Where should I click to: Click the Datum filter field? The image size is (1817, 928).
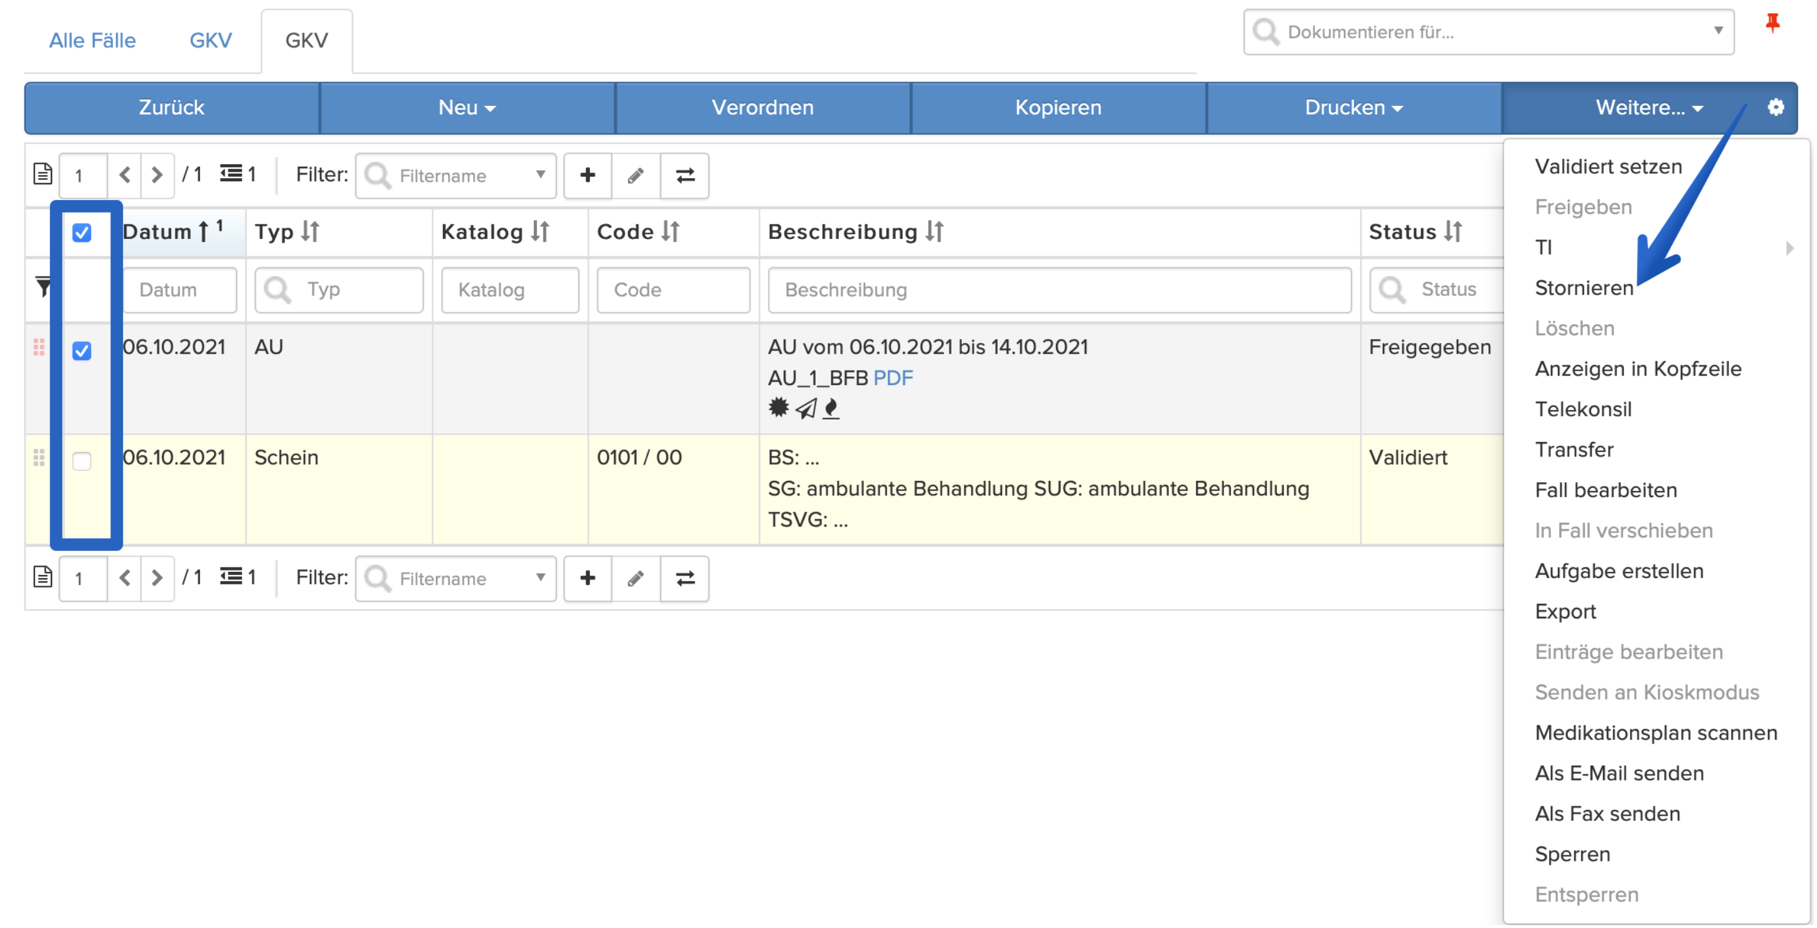pos(179,290)
